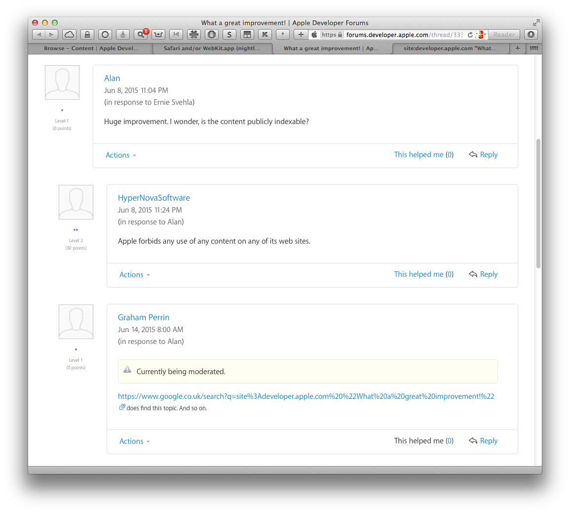Open a new tab with plus button
570x513 pixels.
tap(518, 48)
